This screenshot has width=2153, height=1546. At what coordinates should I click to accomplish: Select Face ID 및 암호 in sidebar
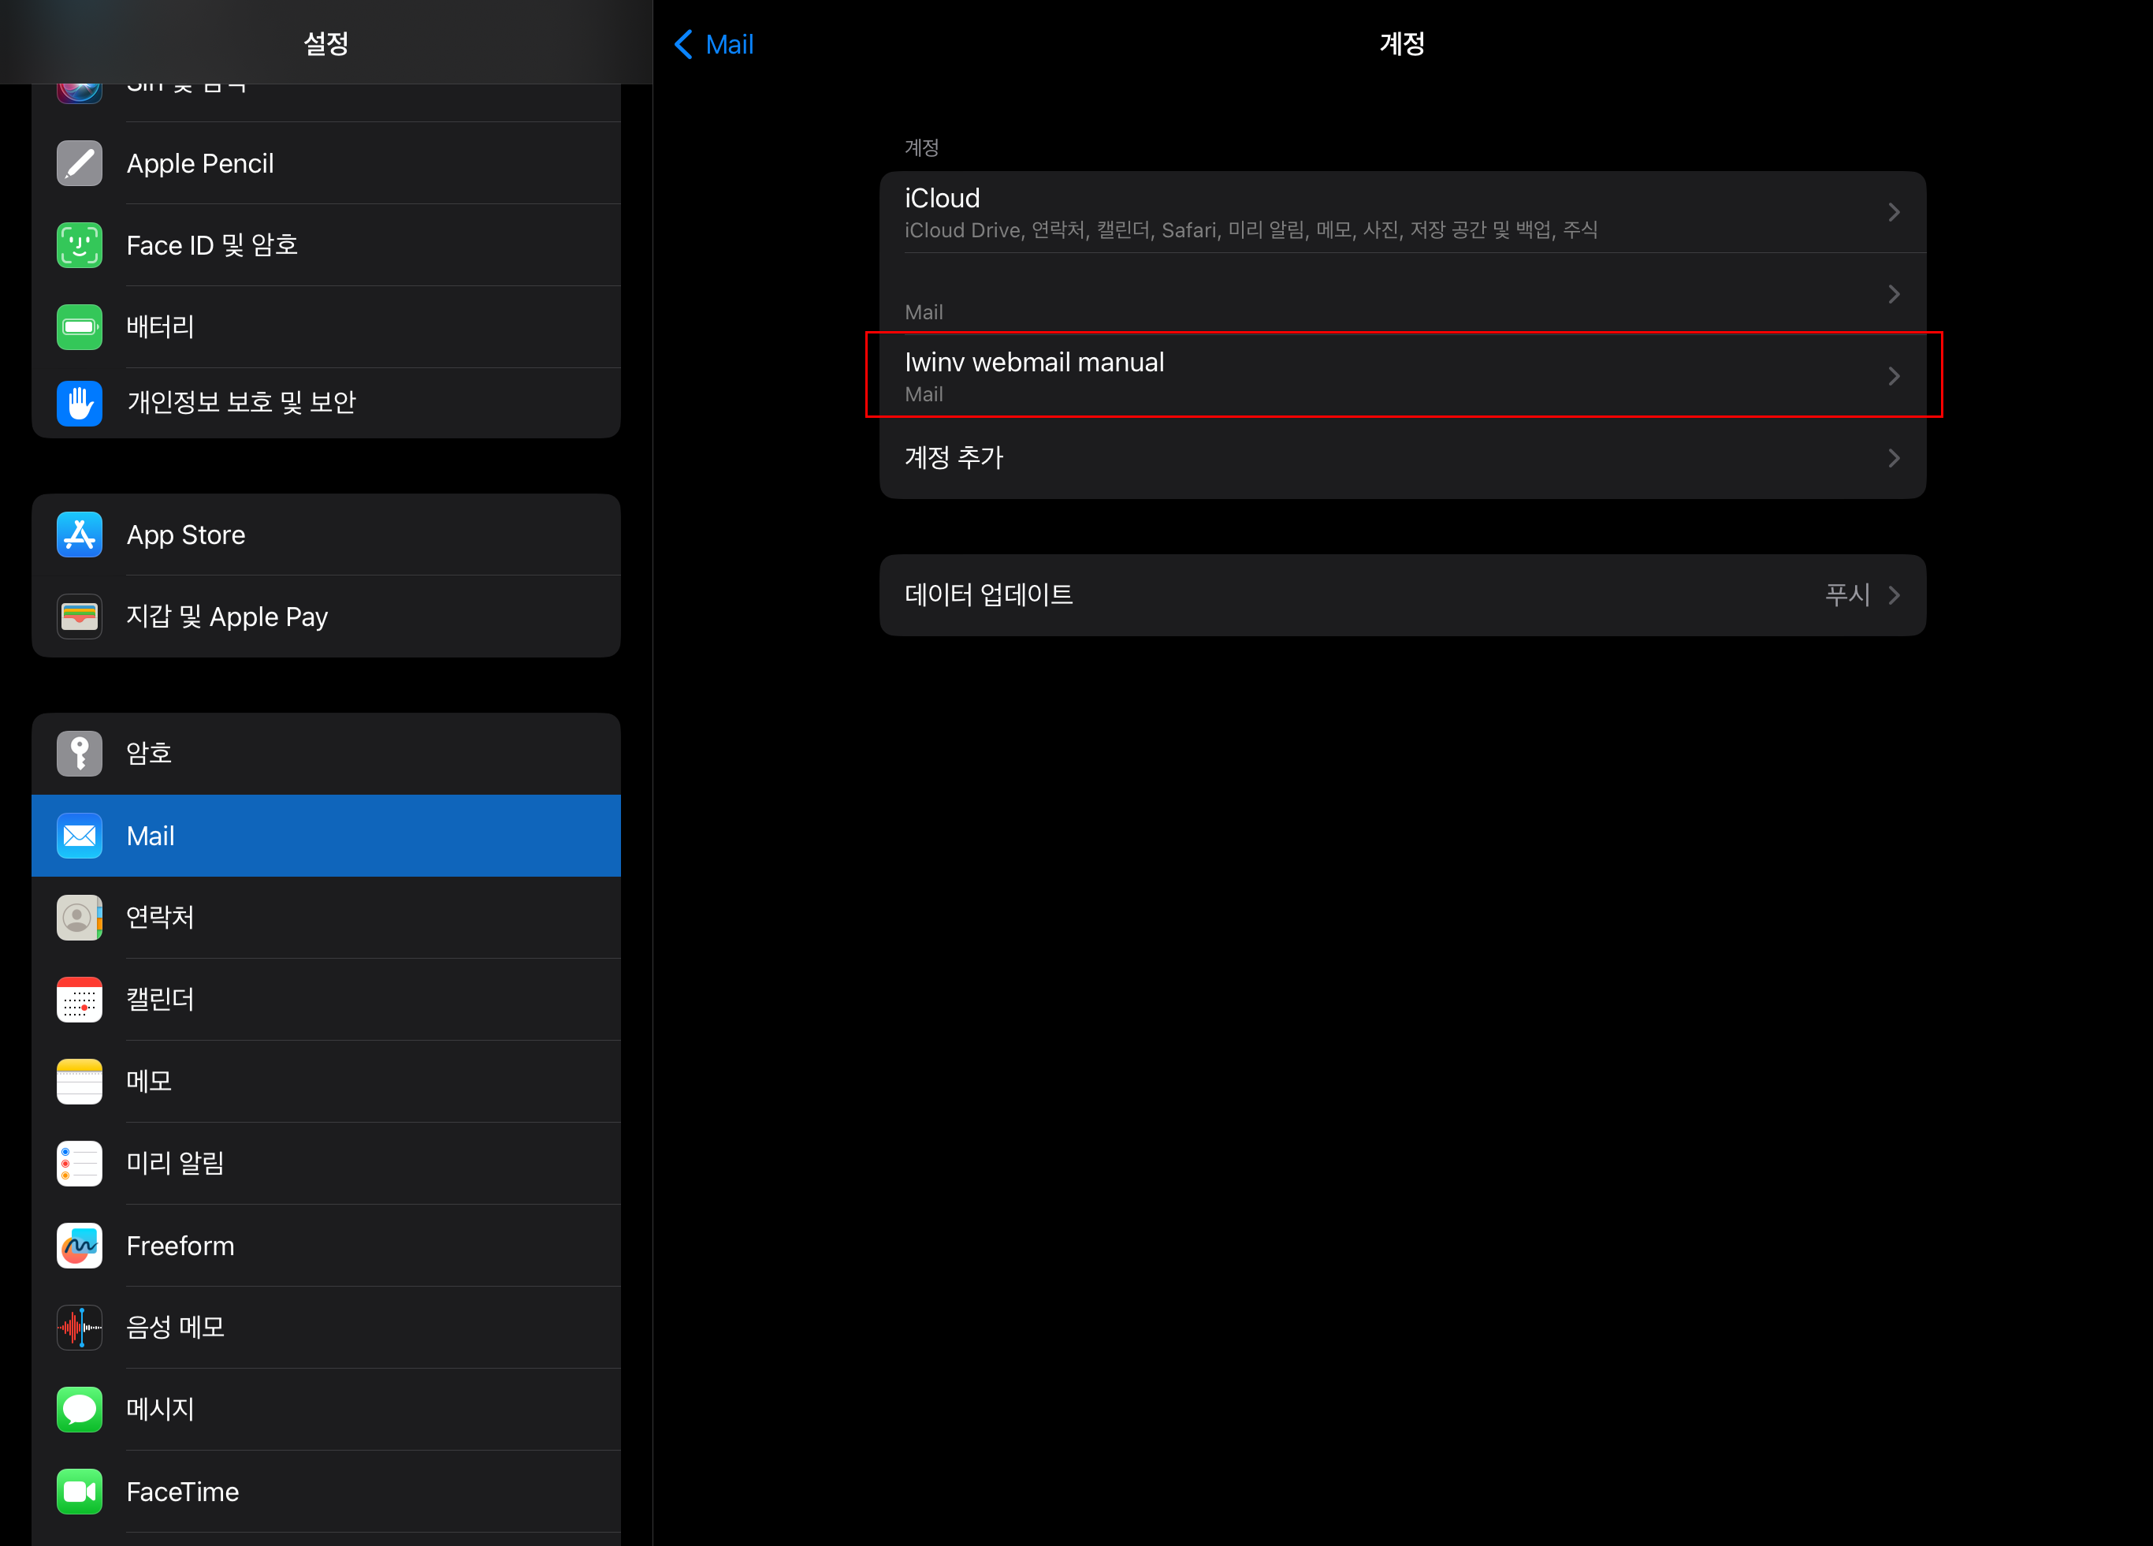pos(325,245)
